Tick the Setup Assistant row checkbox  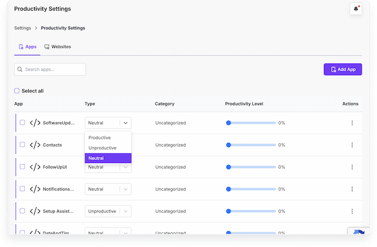(22, 211)
